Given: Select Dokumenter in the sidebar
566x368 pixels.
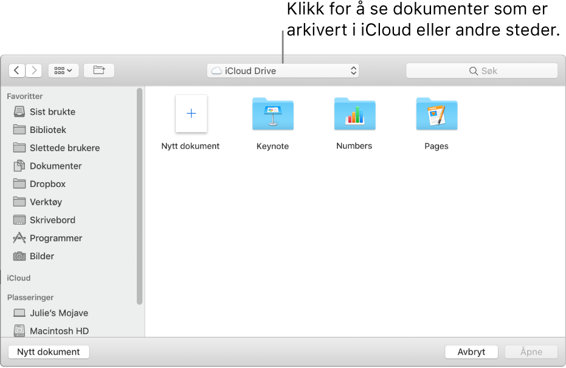Looking at the screenshot, I should (x=55, y=166).
